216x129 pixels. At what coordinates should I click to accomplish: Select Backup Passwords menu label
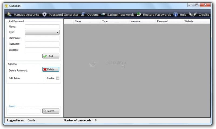click(121, 15)
